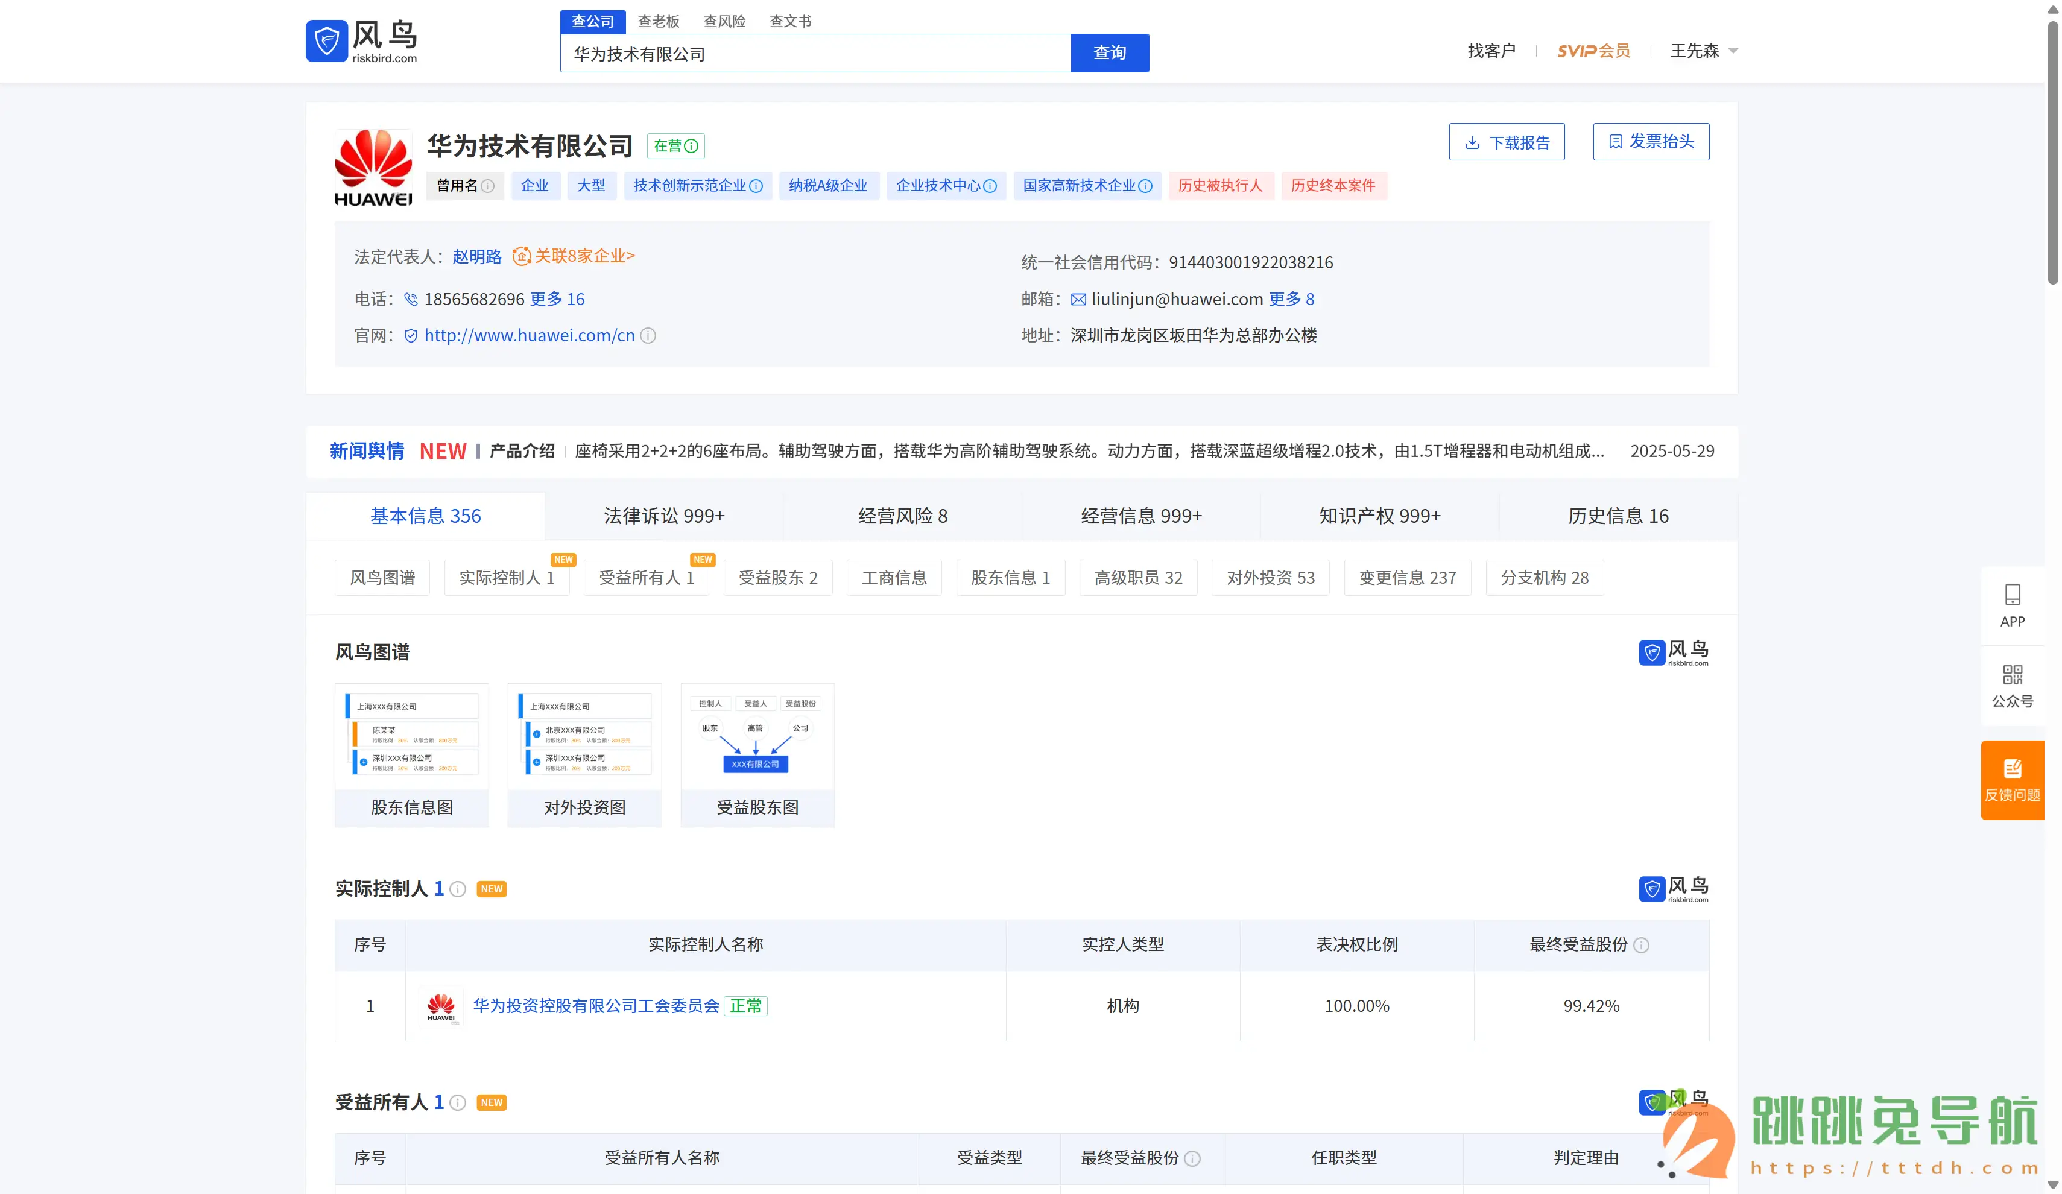Click info icon on 企业技术中心 tag
The width and height of the screenshot is (2062, 1194).
click(x=990, y=186)
